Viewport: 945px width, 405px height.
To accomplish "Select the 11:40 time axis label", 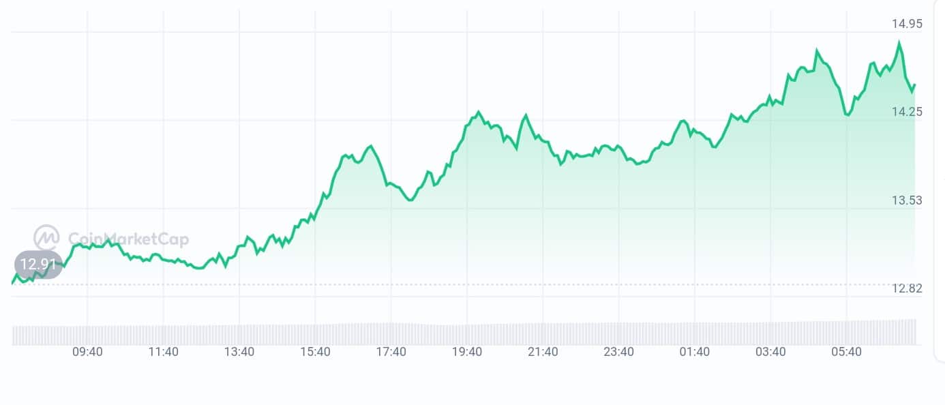I will tap(163, 352).
